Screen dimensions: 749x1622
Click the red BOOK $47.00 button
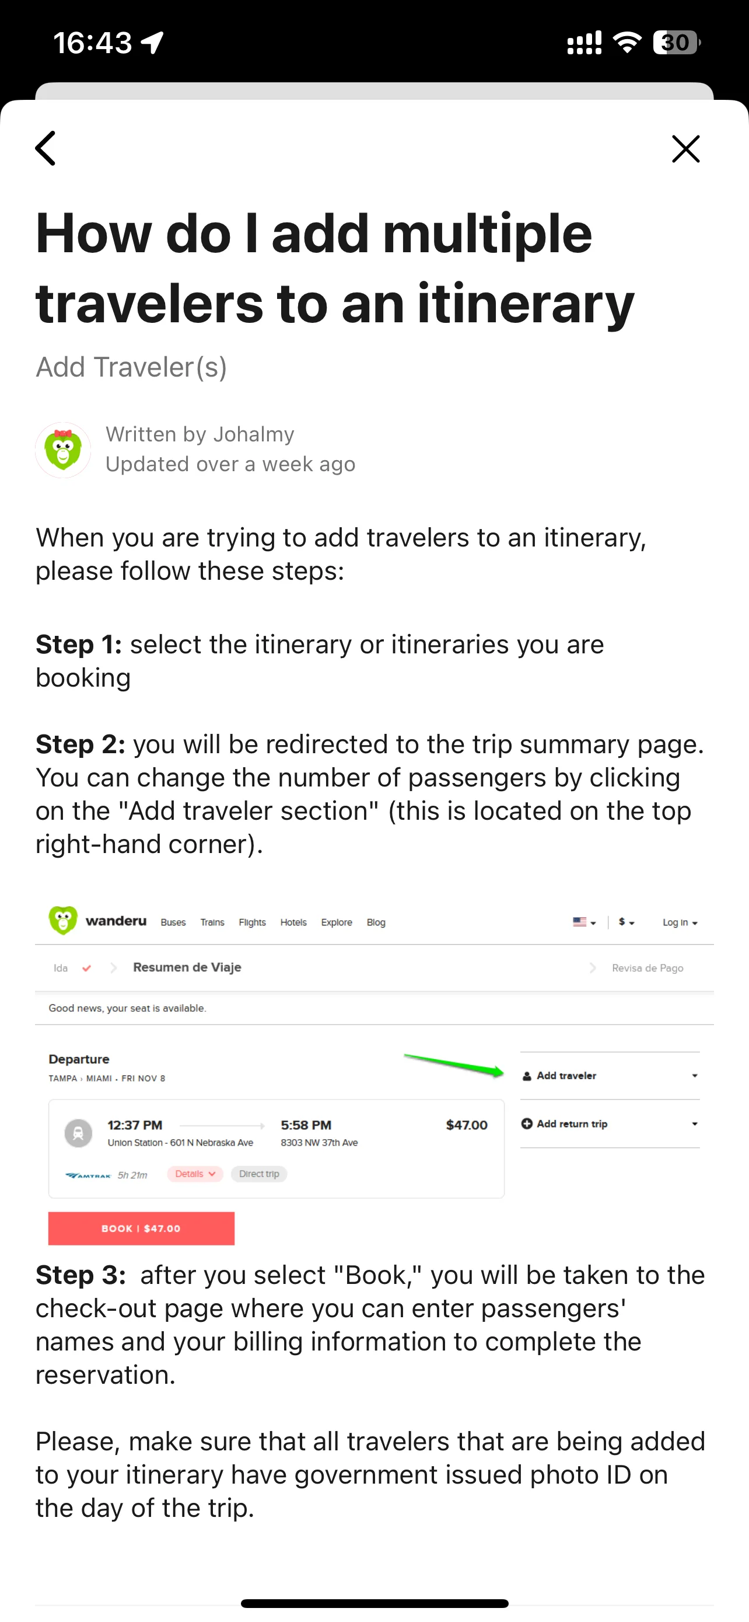tap(142, 1228)
